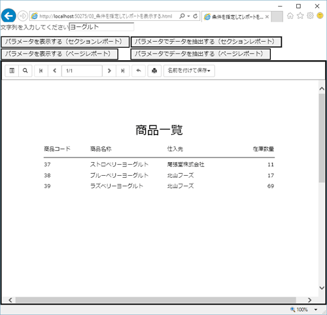Close the current browser tab
The width and height of the screenshot is (327, 315).
point(267,17)
